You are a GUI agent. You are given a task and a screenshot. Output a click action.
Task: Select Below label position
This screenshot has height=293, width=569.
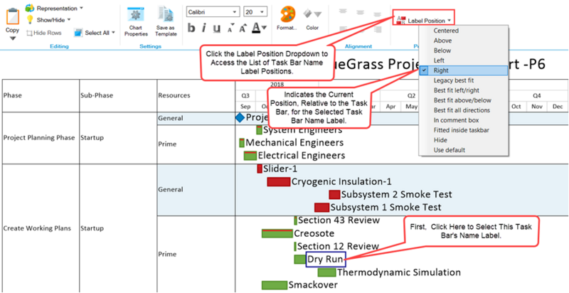464,50
